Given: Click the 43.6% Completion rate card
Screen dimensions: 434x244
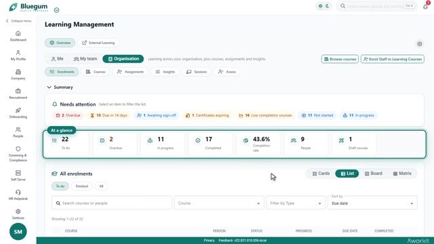Looking at the screenshot, I should pos(258,144).
